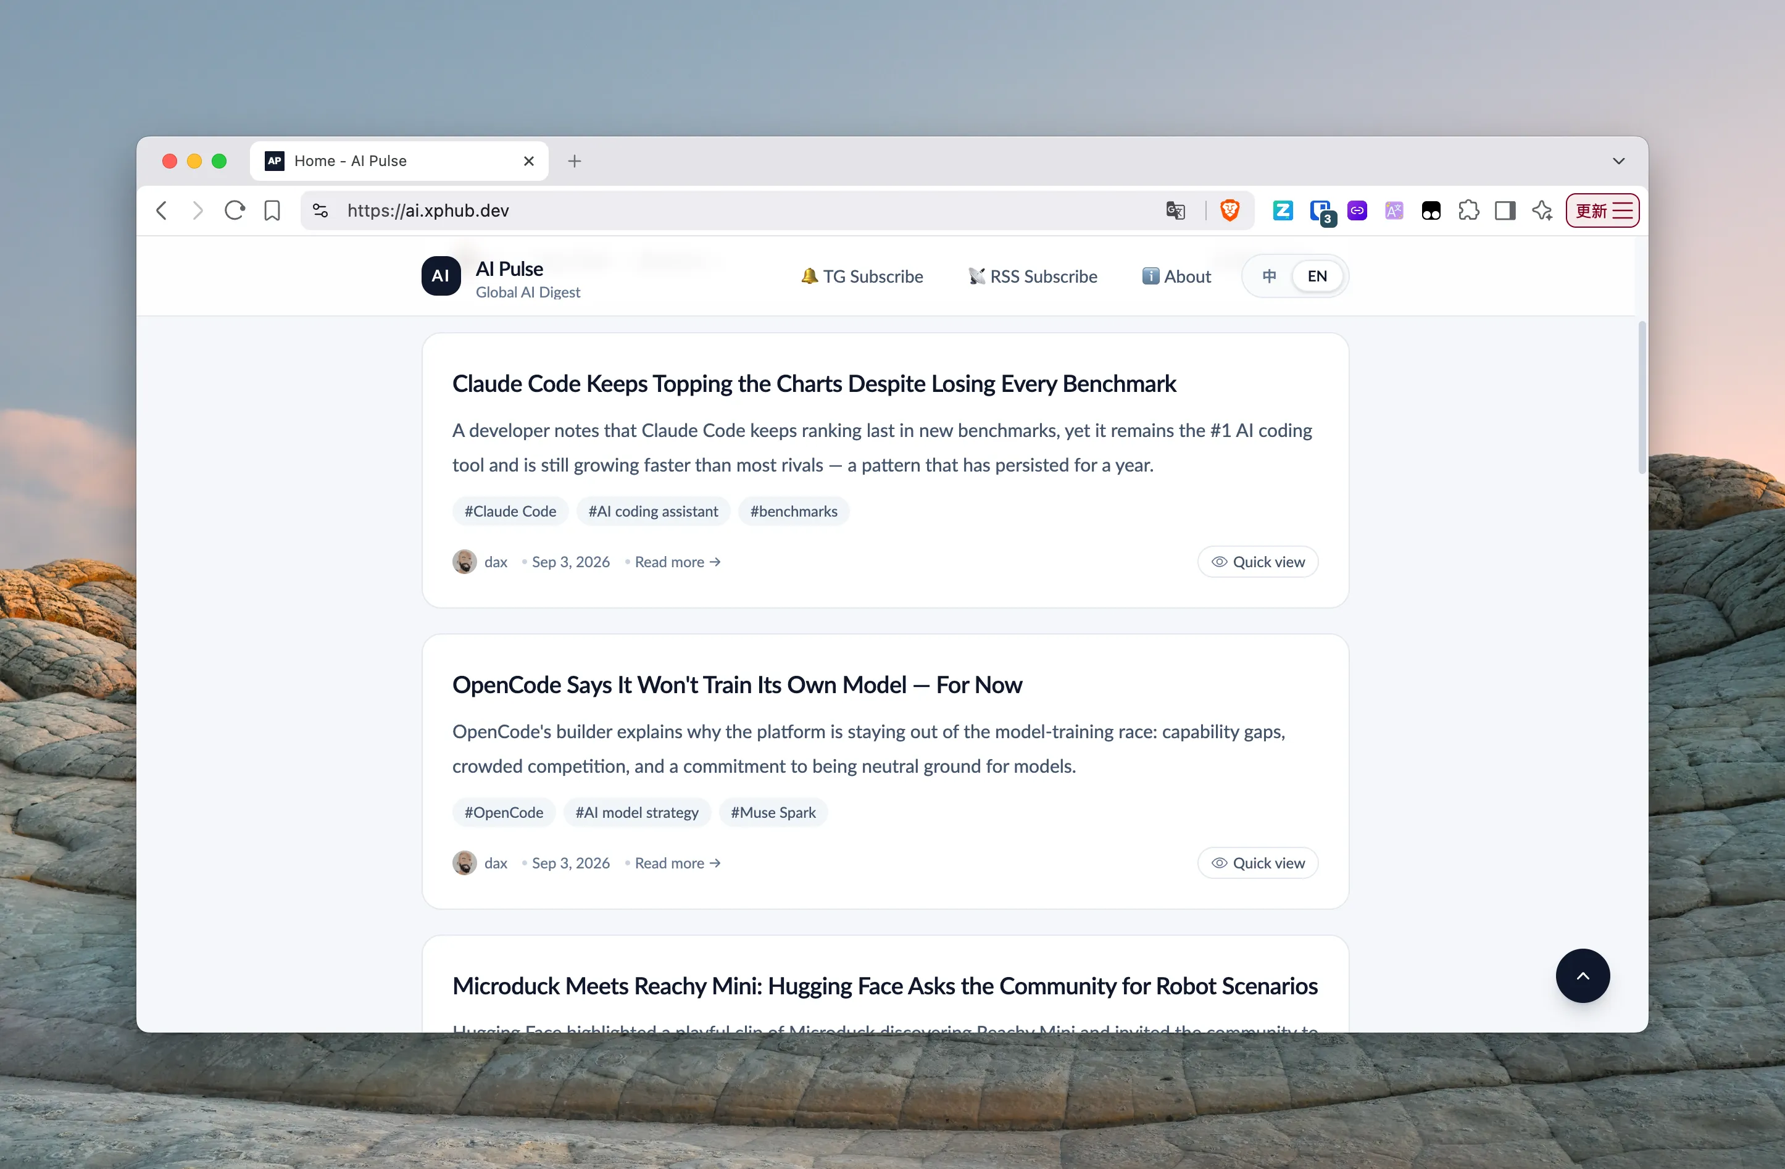This screenshot has height=1169, width=1785.
Task: Open TG Subscribe link
Action: click(x=862, y=276)
